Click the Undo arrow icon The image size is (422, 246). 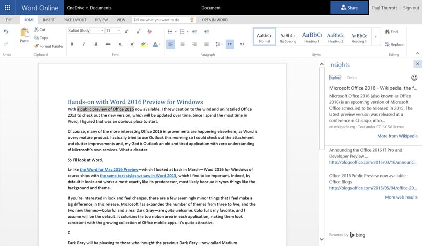click(6, 32)
